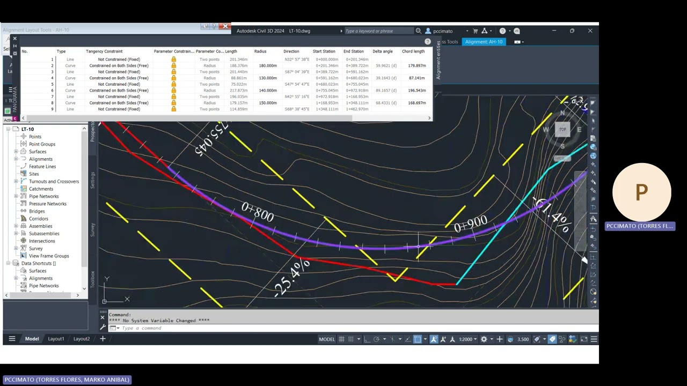Sort by the Start Station column header

click(324, 51)
